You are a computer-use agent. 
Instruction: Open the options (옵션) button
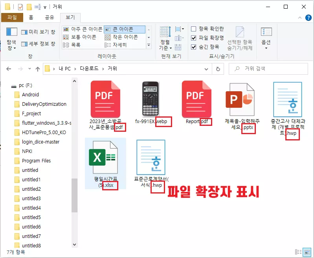pos(266,39)
